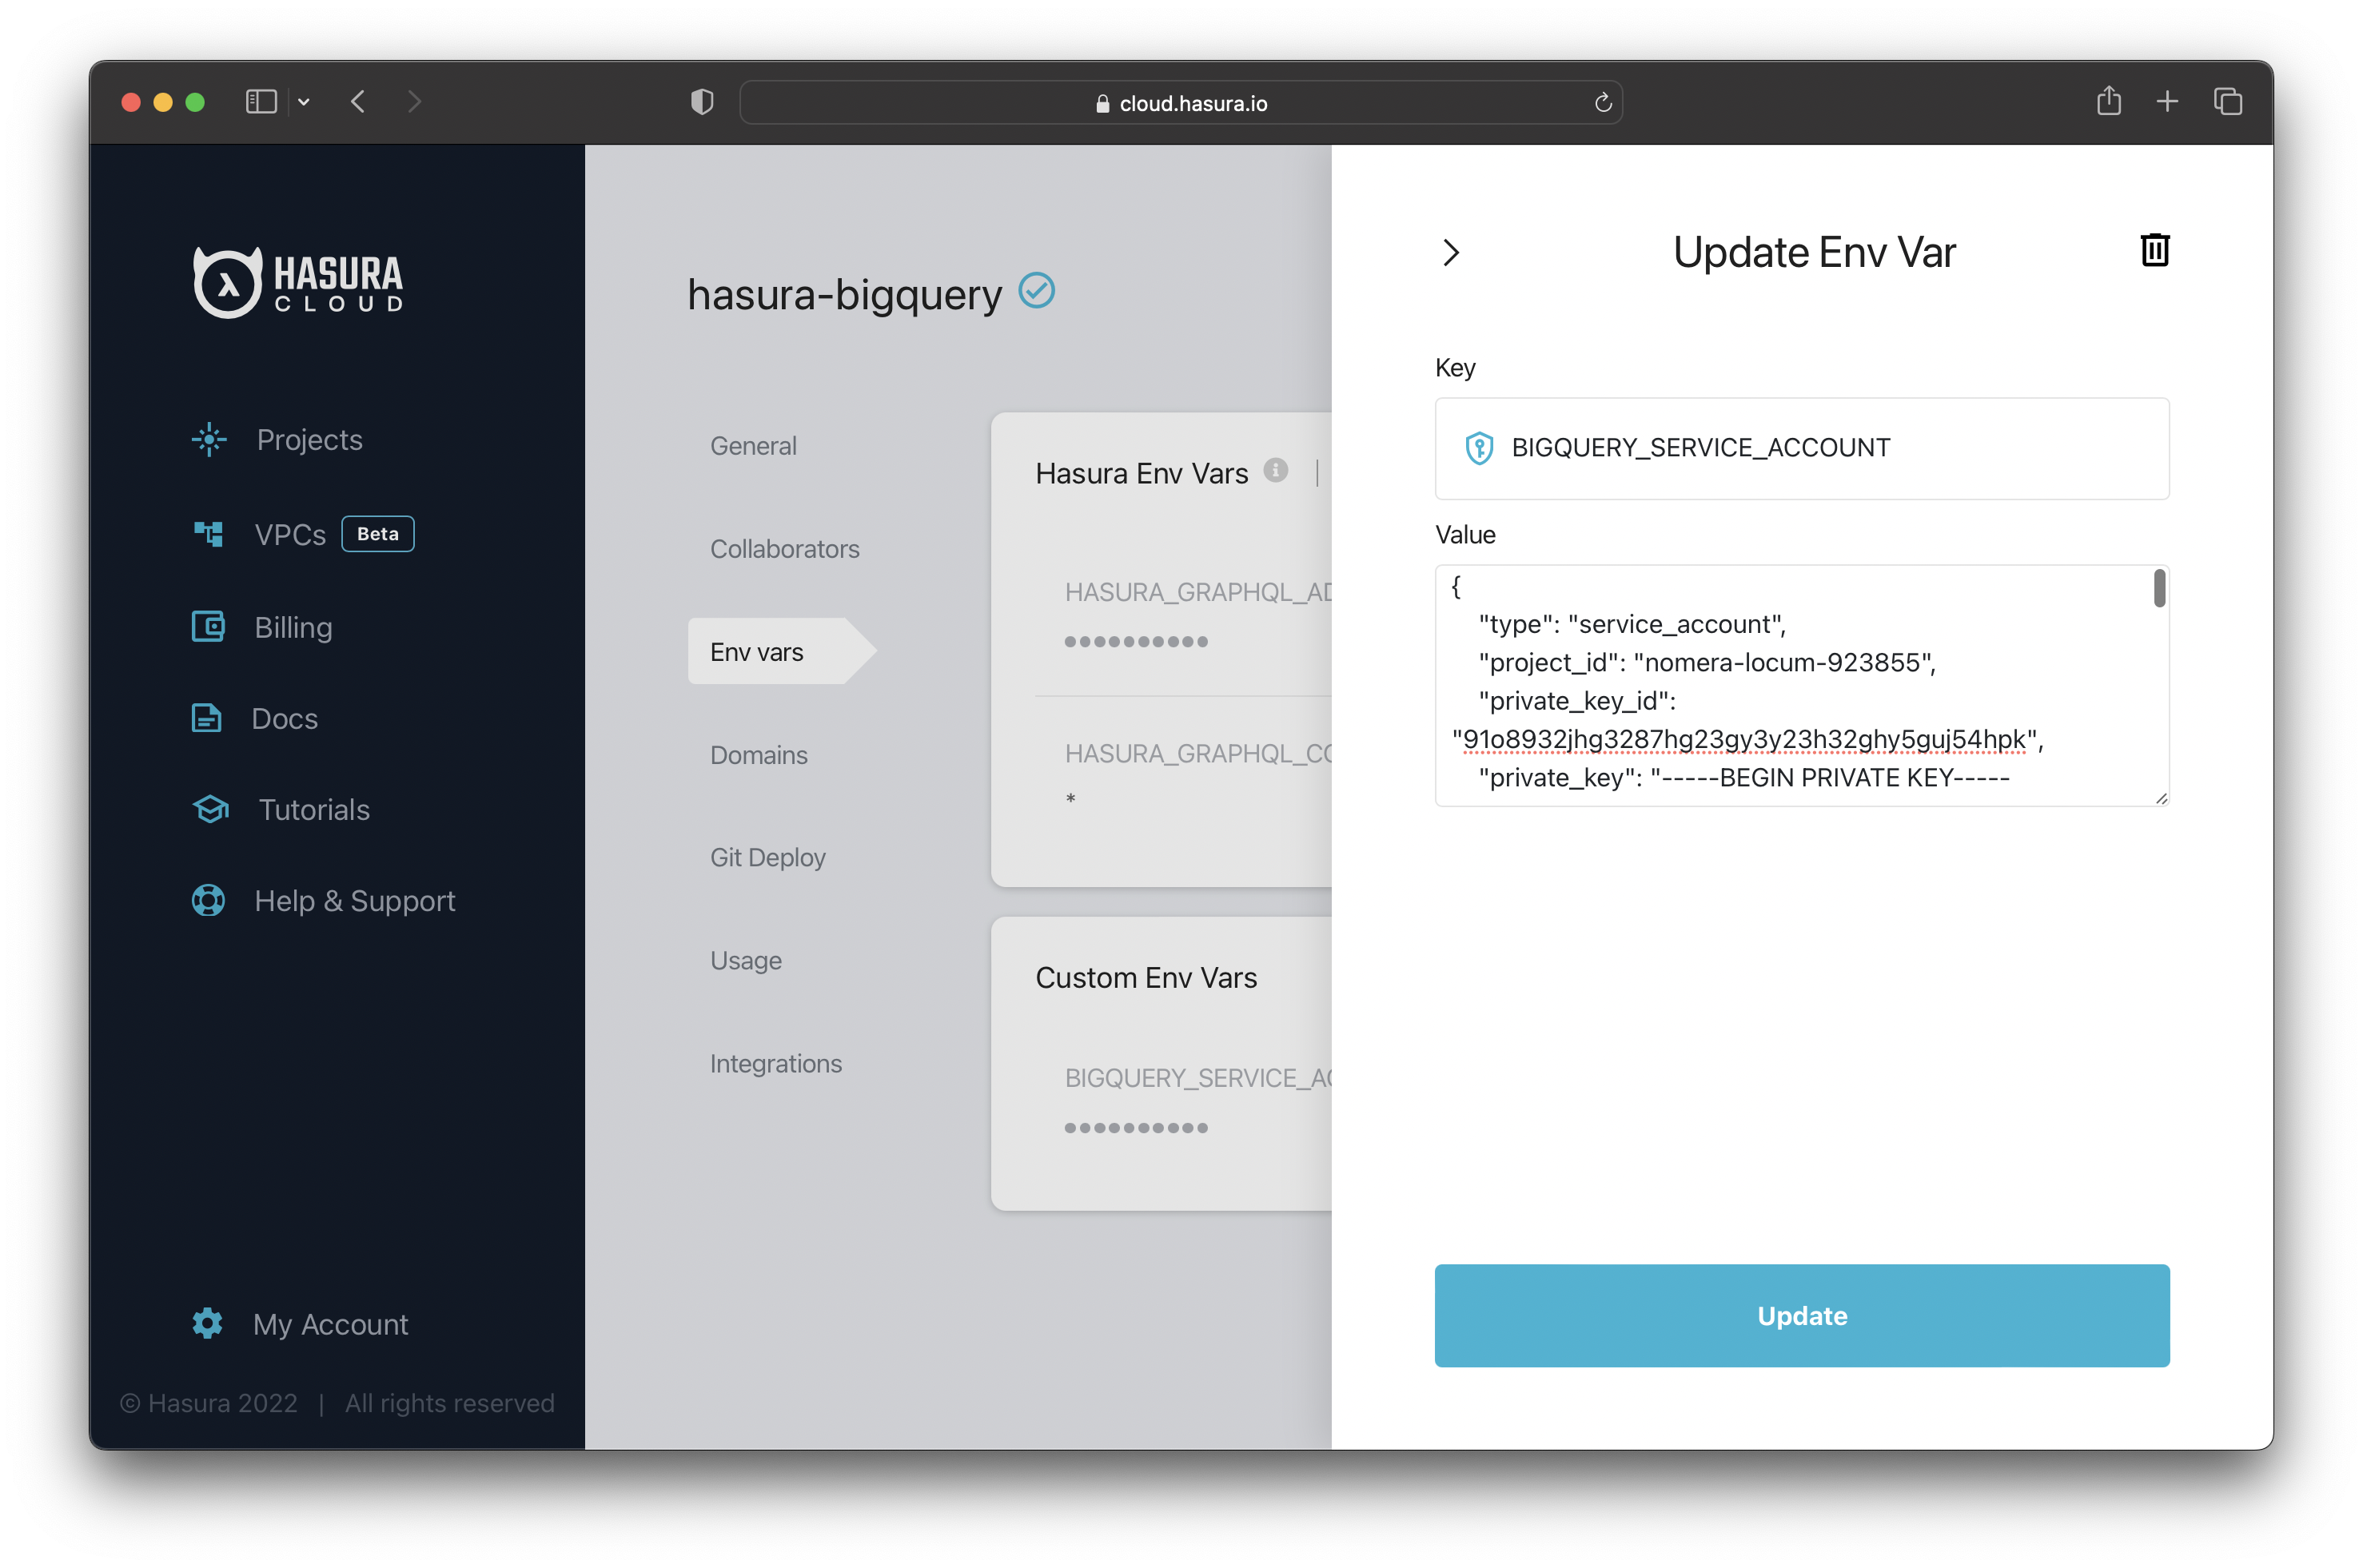
Task: Open the Git Deploy section
Action: tap(767, 857)
